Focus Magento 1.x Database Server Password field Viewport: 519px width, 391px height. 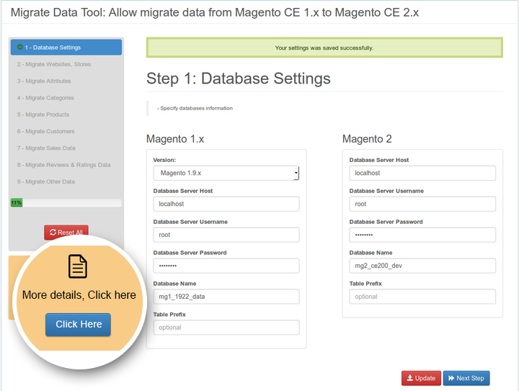point(226,266)
